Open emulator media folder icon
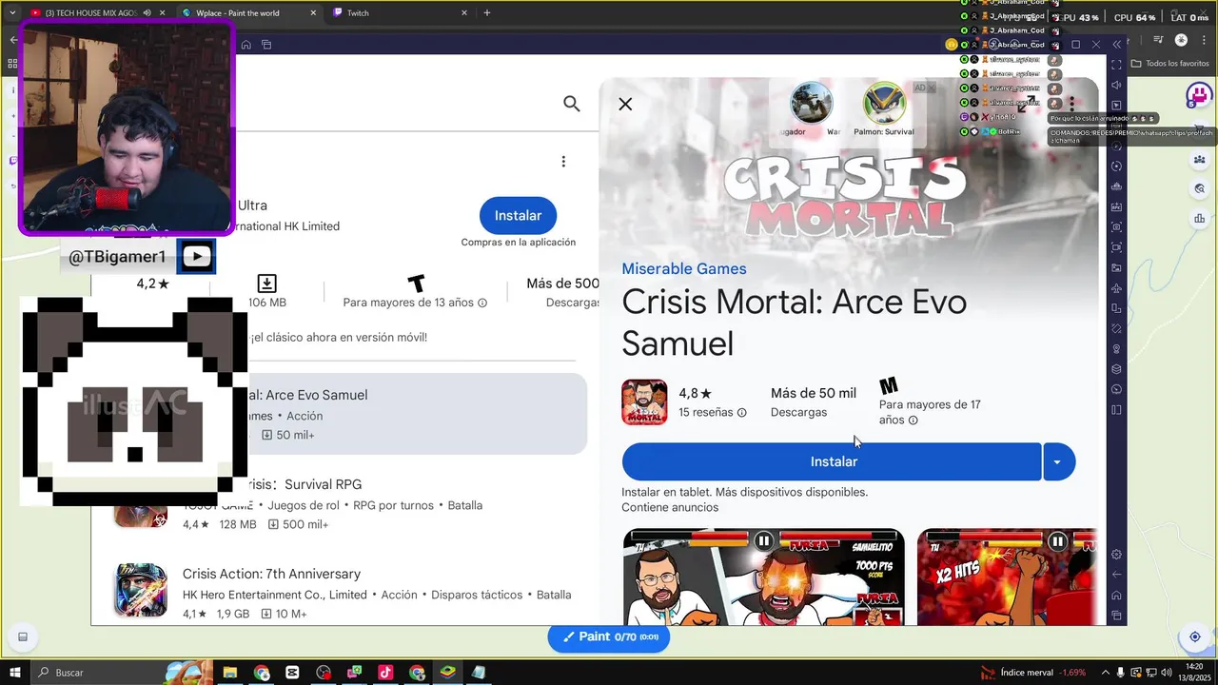1218x685 pixels. pyautogui.click(x=1117, y=268)
